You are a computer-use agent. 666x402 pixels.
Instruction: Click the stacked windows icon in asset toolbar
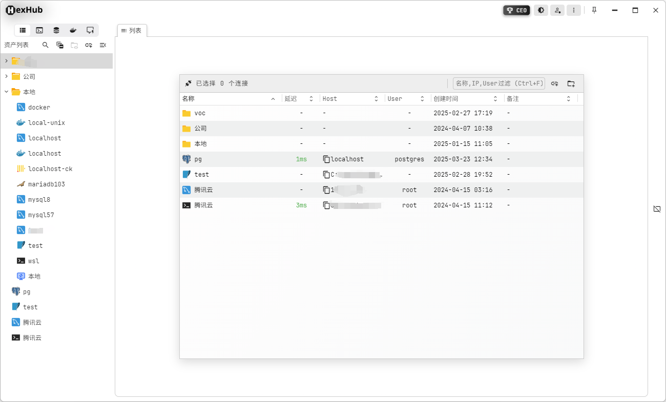[60, 45]
